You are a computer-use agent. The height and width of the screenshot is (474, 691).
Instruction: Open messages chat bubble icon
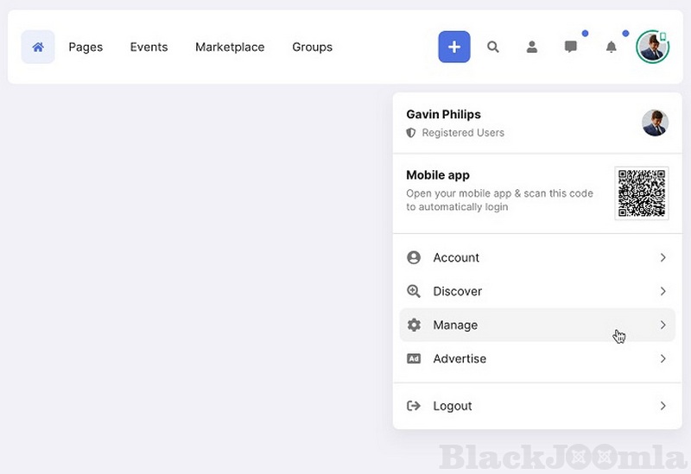tap(571, 47)
